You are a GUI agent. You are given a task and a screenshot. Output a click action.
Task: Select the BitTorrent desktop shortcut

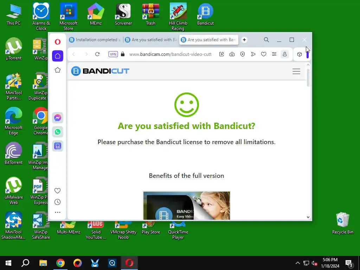14,153
